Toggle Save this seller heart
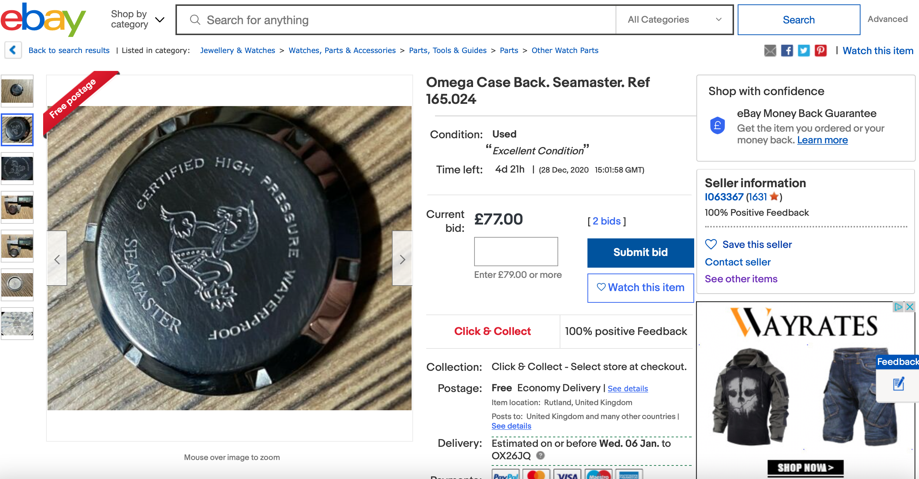This screenshot has height=479, width=919. pos(711,244)
